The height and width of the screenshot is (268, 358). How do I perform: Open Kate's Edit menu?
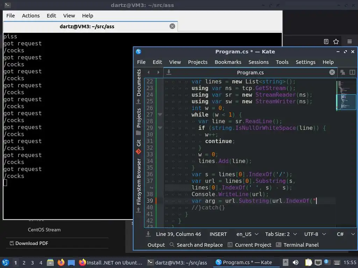(157, 62)
